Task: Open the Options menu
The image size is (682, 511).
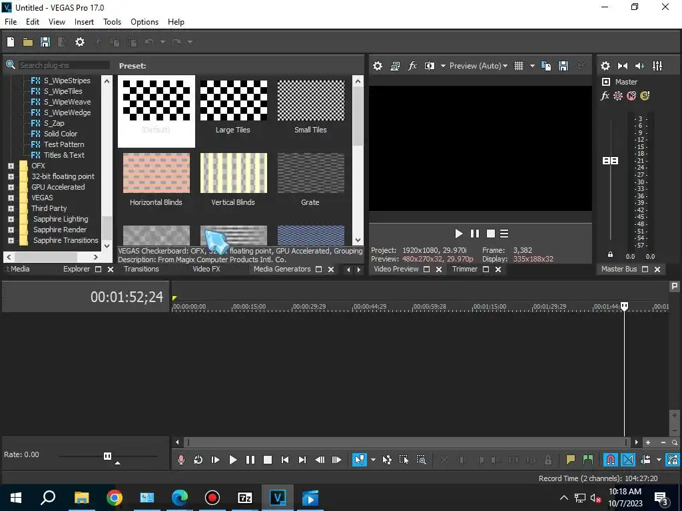Action: (x=145, y=22)
